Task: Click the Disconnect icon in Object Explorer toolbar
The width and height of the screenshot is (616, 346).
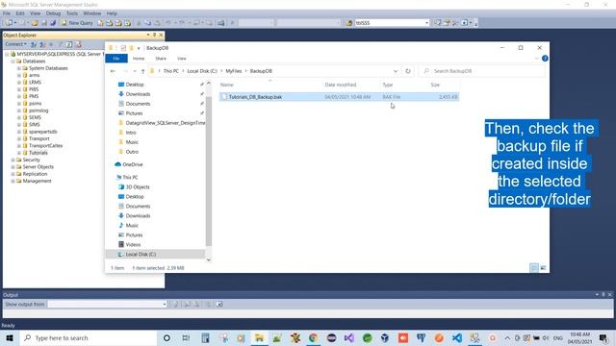Action: [x=42, y=44]
